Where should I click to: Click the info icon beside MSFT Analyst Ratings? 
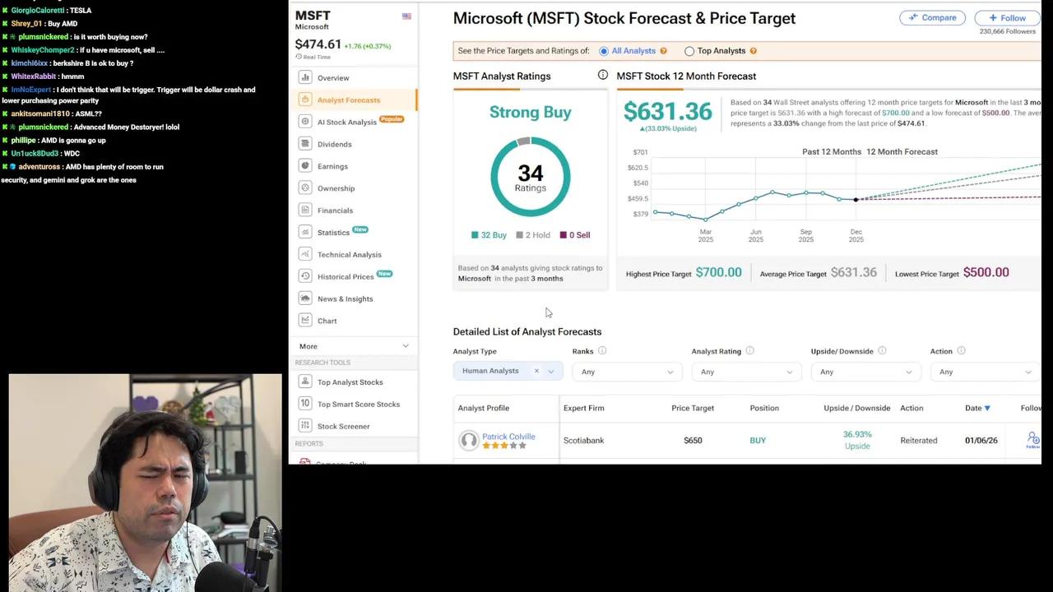tap(603, 76)
